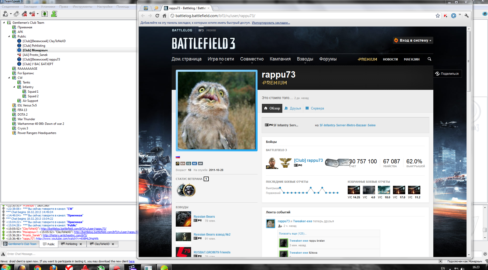Open Russian Bears platoon emblem thumbnail
Image resolution: width=488 pixels, height=270 pixels.
coord(183,219)
